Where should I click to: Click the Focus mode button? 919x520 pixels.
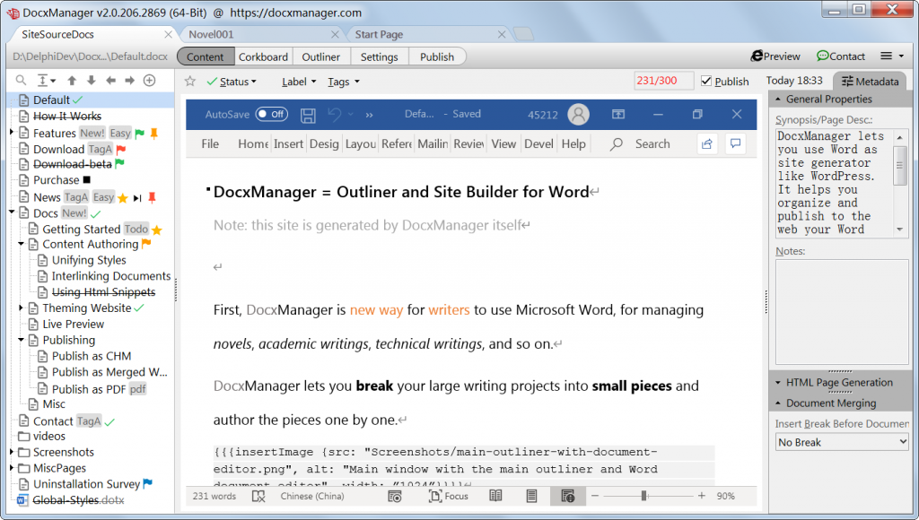[x=449, y=496]
